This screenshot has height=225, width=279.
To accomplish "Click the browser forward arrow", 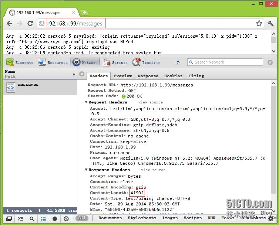I will pyautogui.click(x=20, y=23).
